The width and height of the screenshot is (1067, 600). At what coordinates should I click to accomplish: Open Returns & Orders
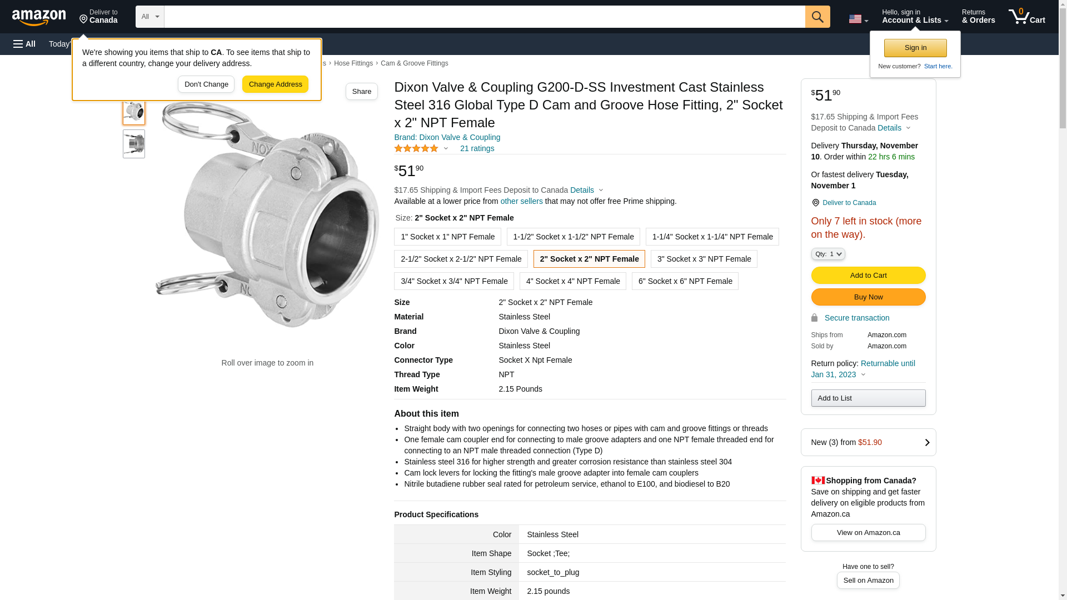[x=978, y=17]
